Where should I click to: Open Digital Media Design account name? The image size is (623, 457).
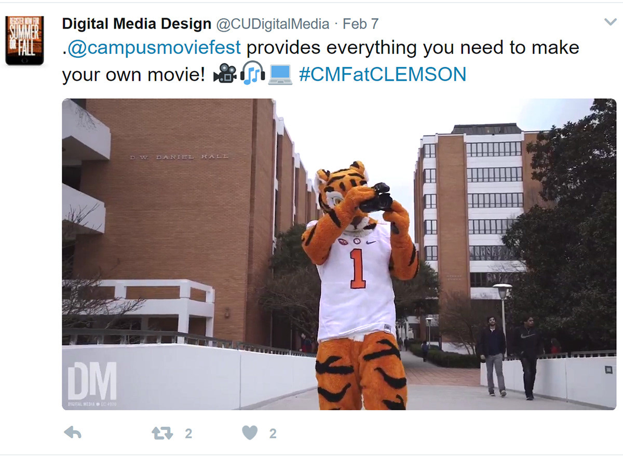(x=137, y=23)
